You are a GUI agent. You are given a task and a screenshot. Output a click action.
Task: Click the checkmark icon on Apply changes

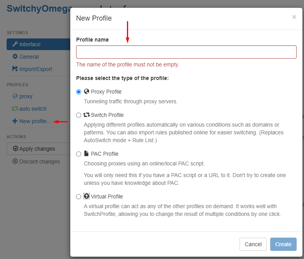tap(15, 148)
